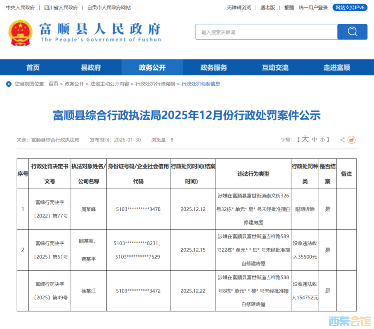Click the Weibo share icon
The width and height of the screenshot is (374, 329).
click(351, 140)
